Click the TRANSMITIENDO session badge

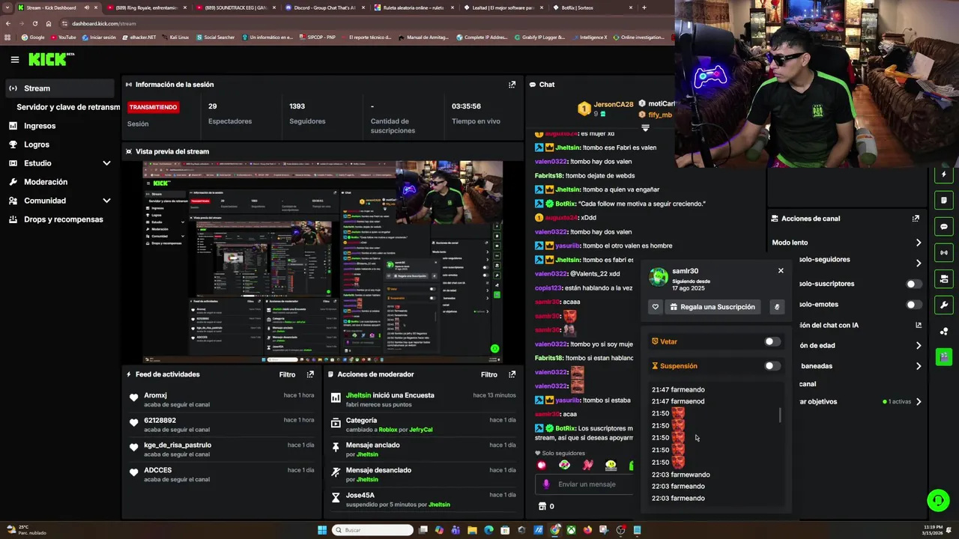point(153,107)
